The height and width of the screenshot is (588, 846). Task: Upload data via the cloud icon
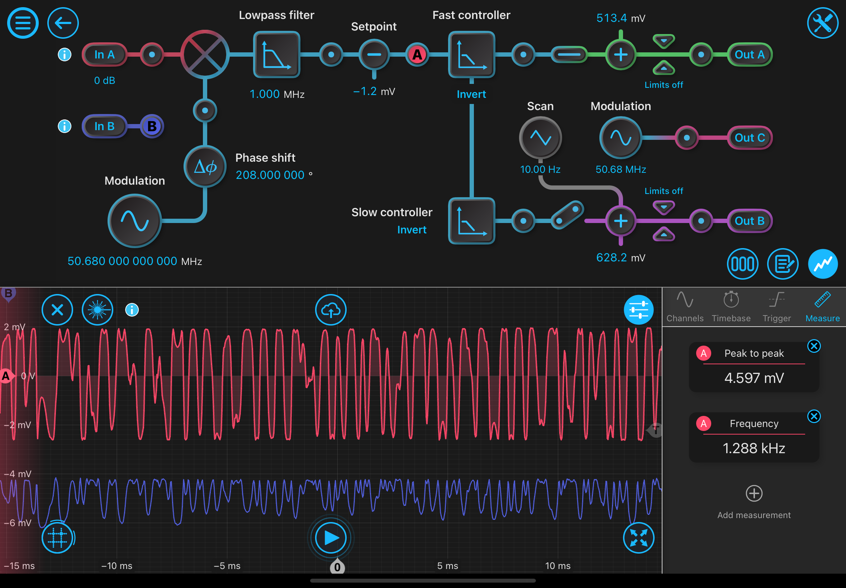pyautogui.click(x=331, y=310)
